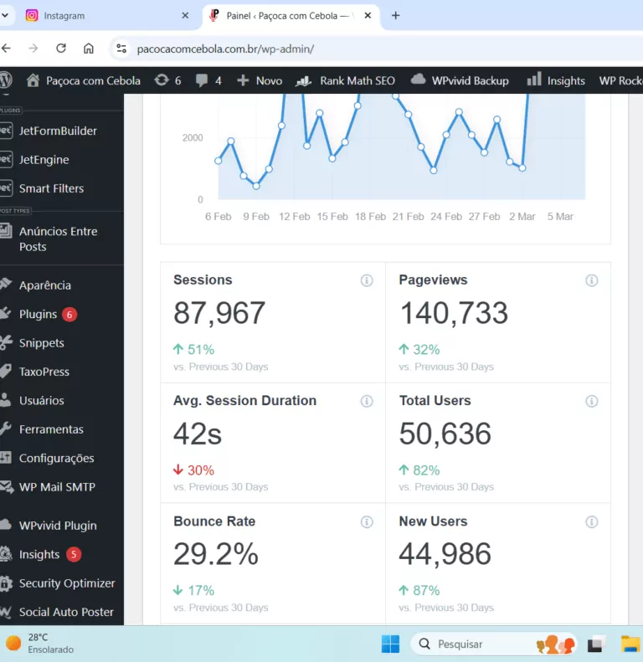Click the info icon beside Bounce Rate

[367, 521]
